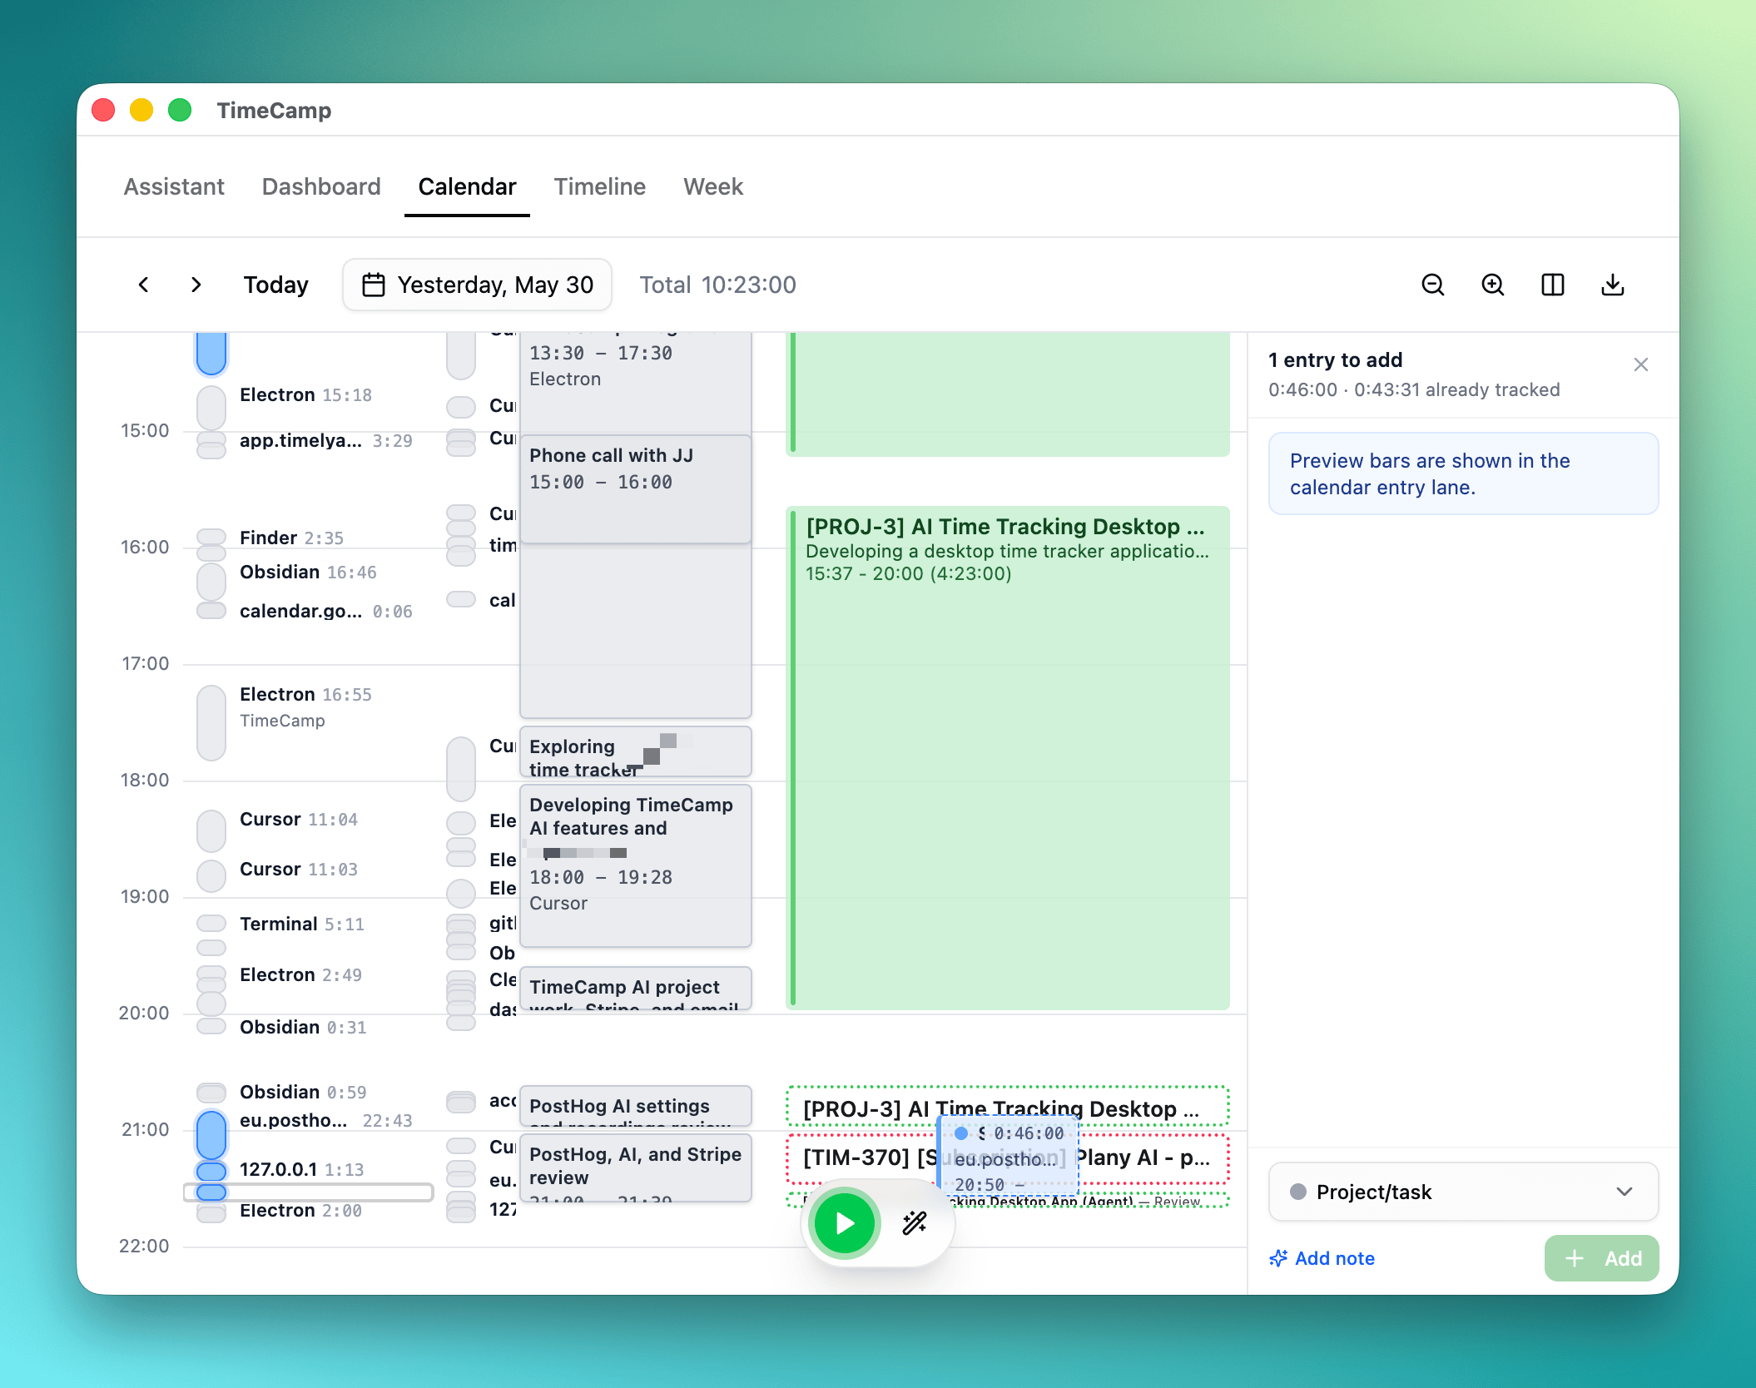
Task: Click the Obsidian 16:46 activity row
Action: click(x=306, y=573)
